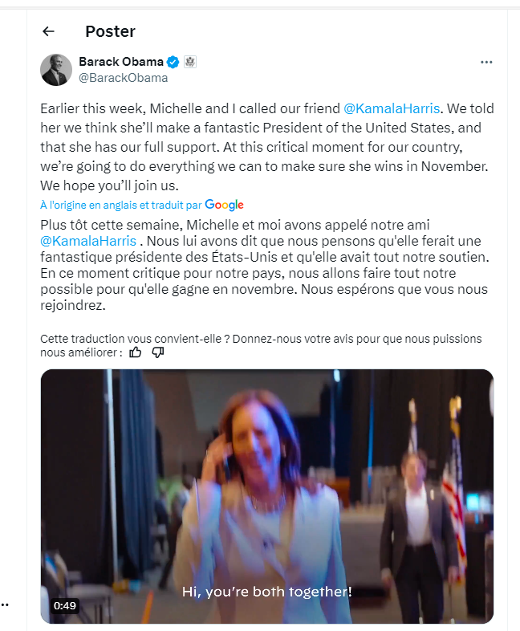
Task: Open the three-dot menu at bottom left
Action: (5, 604)
